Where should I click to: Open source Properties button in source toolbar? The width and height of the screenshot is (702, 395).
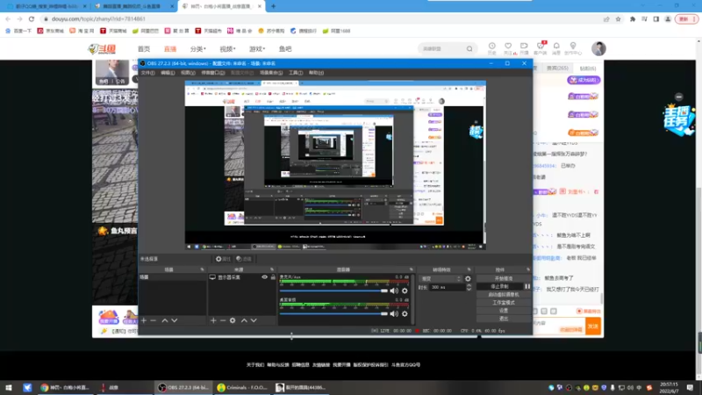coord(223,259)
